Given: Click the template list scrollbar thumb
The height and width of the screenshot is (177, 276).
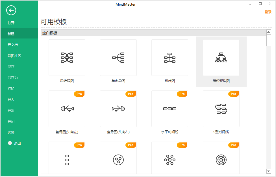Looking at the screenshot, I should 269,40.
